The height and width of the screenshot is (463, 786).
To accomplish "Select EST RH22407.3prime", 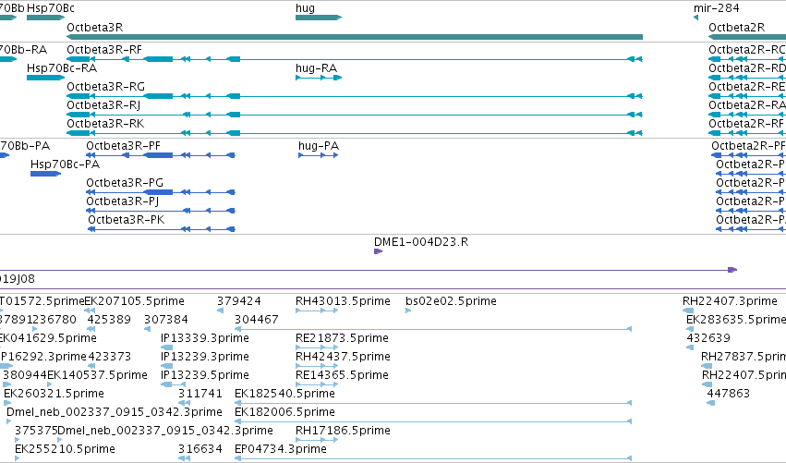I will point(730,301).
